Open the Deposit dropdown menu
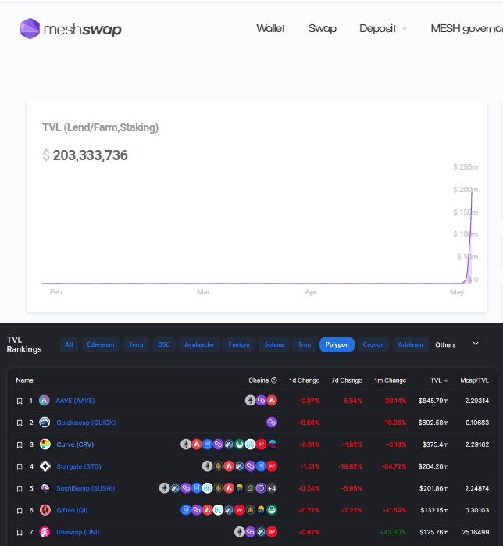The image size is (503, 546). [x=383, y=29]
